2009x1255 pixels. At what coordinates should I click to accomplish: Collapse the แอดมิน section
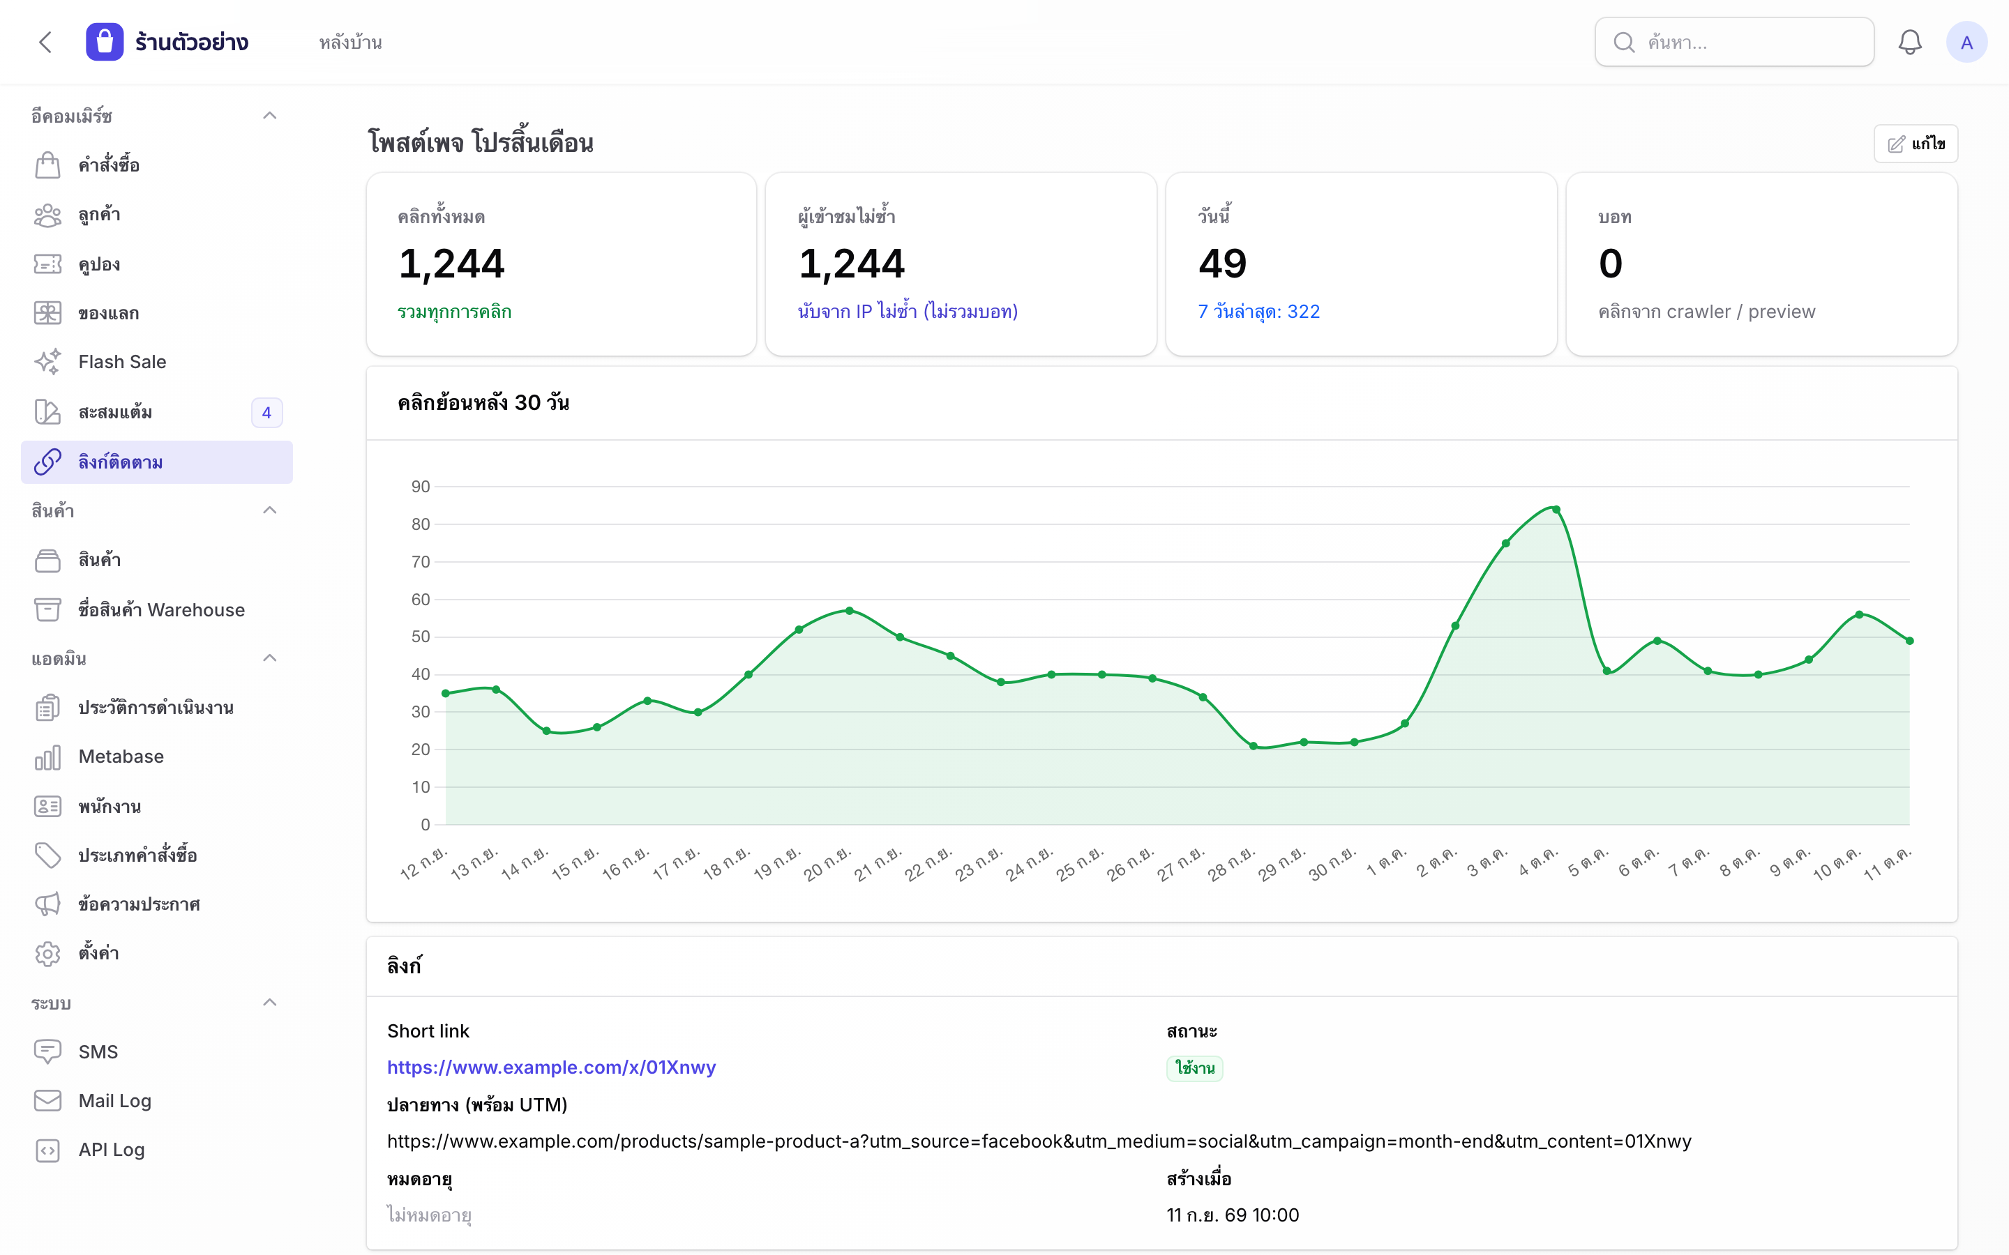pos(270,658)
